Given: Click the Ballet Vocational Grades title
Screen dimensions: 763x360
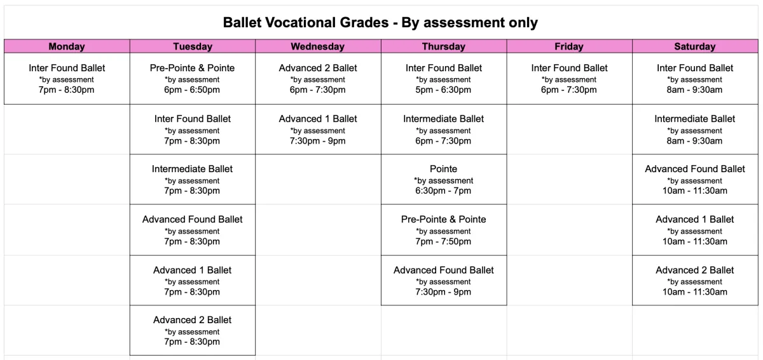Looking at the screenshot, I should [x=381, y=23].
